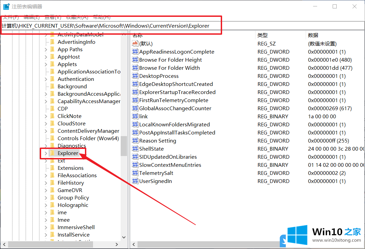Select the CloudStore key in tree
The height and width of the screenshot is (249, 365).
71,123
